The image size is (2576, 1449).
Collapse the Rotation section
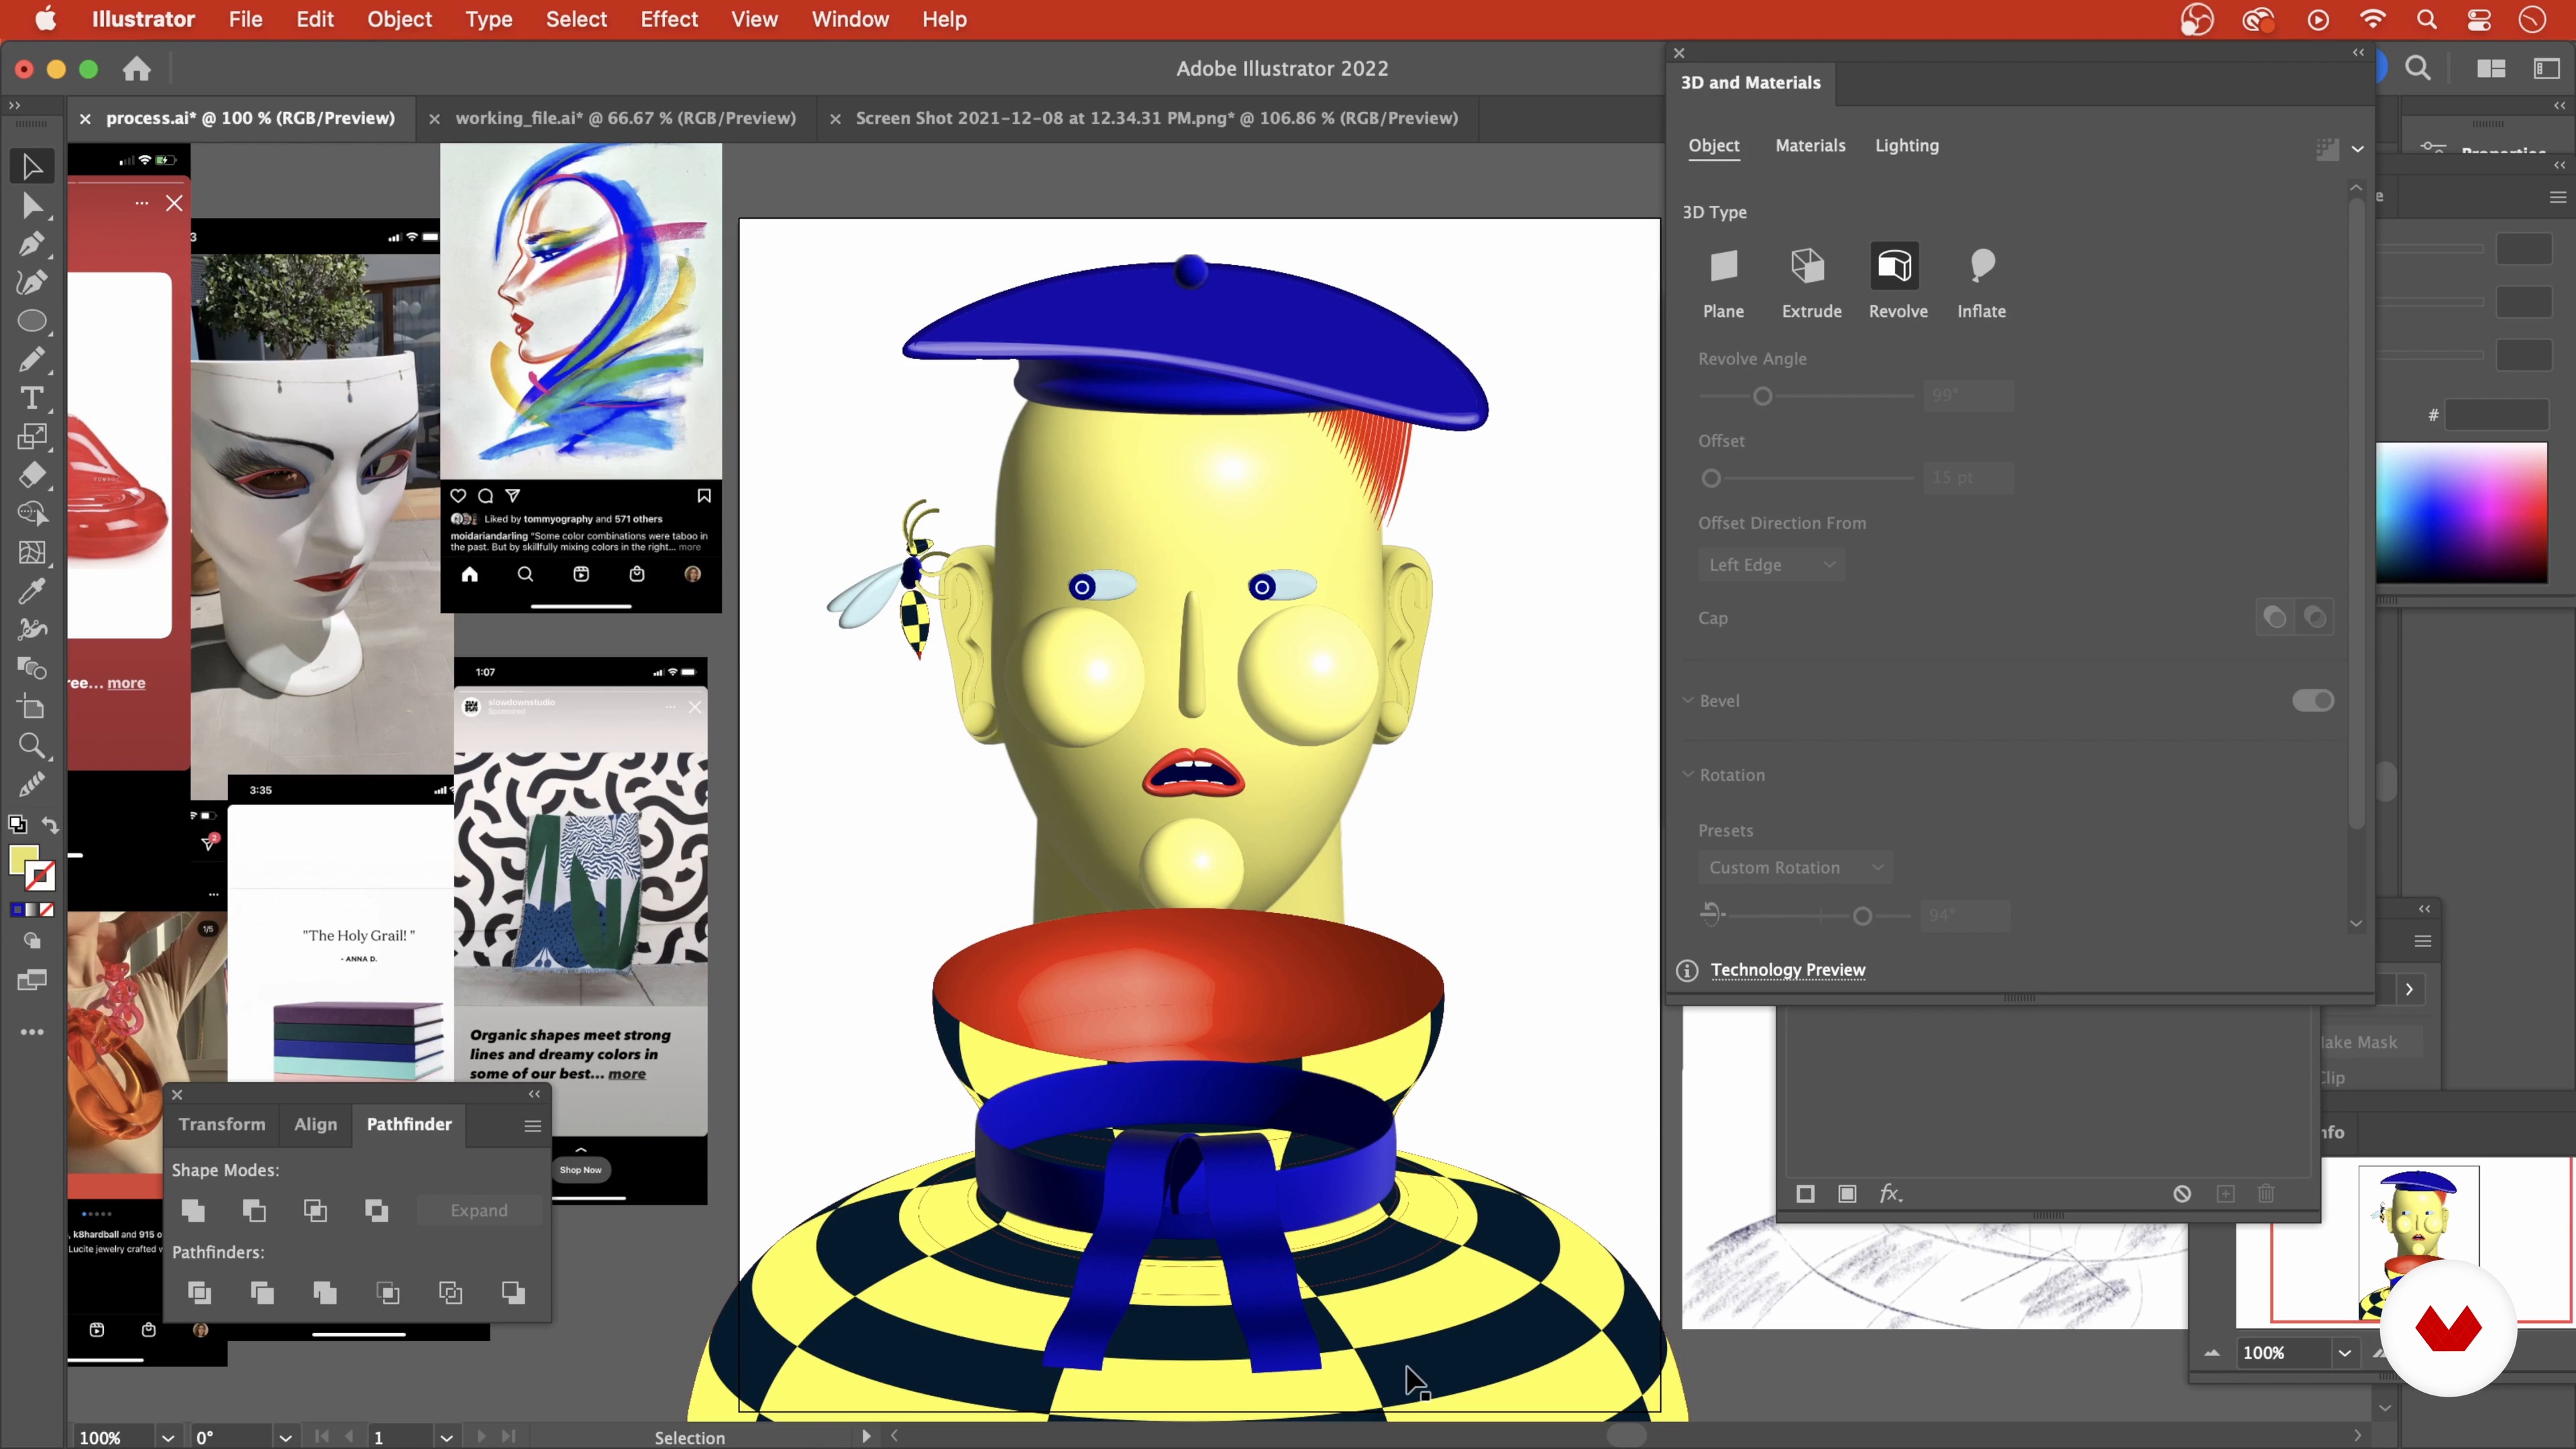pos(1688,774)
